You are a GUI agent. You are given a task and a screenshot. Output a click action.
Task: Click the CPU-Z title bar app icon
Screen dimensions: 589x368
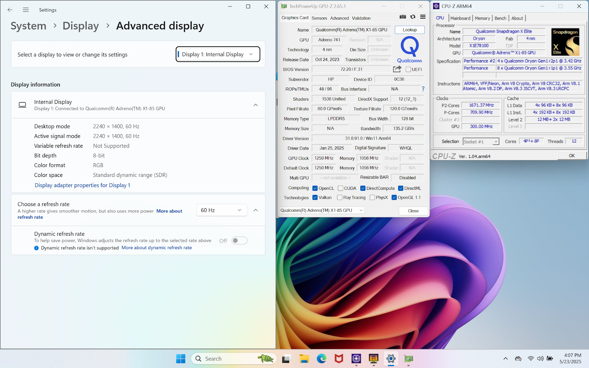(x=436, y=6)
